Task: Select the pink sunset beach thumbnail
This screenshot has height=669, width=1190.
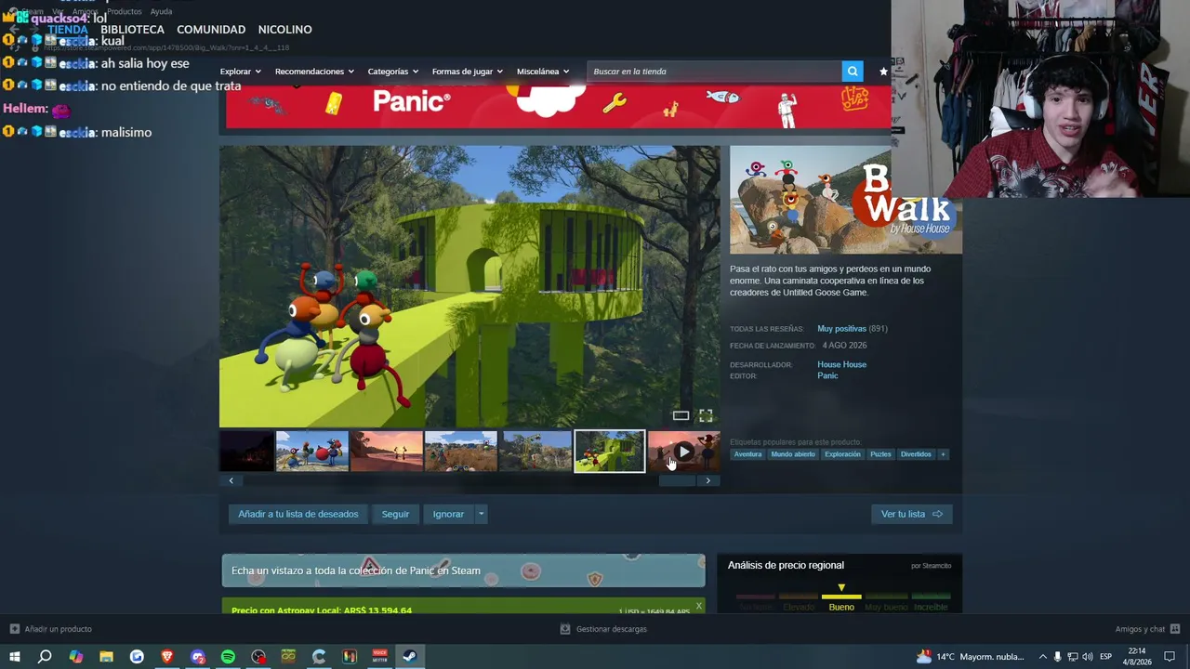Action: 387,452
